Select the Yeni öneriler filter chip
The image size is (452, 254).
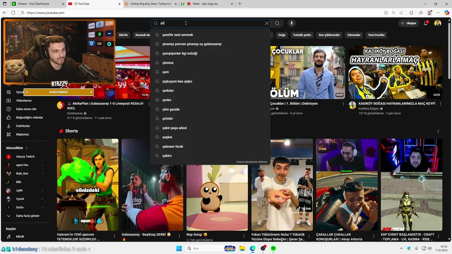[x=376, y=35]
